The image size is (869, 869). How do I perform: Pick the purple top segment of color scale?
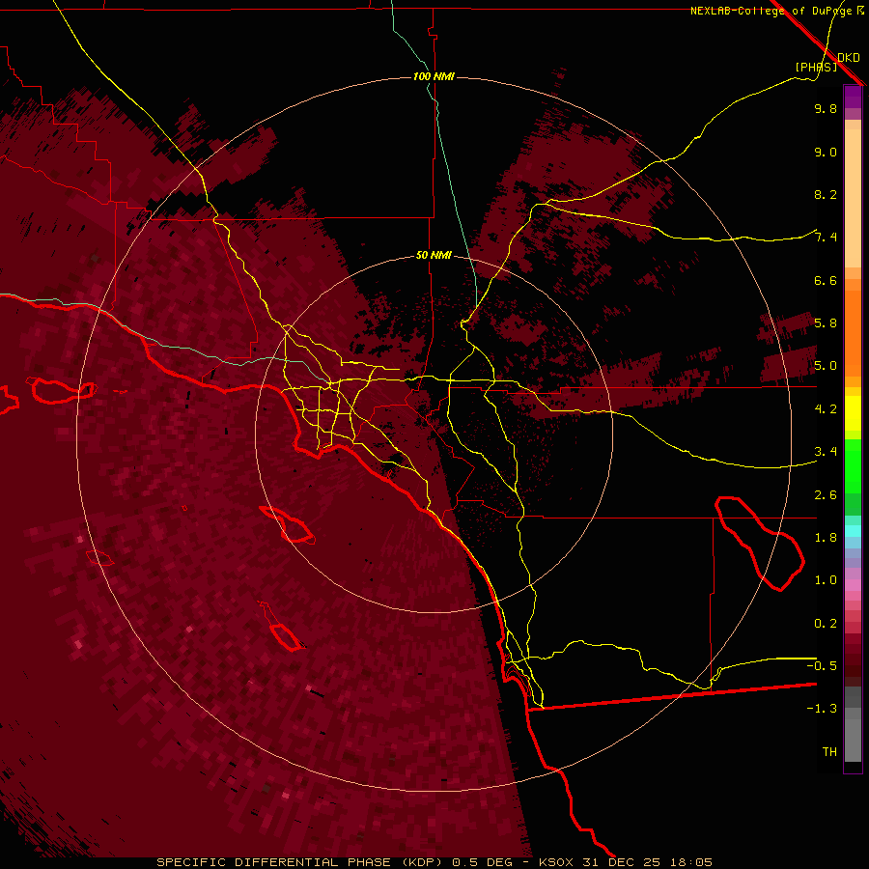pos(853,97)
